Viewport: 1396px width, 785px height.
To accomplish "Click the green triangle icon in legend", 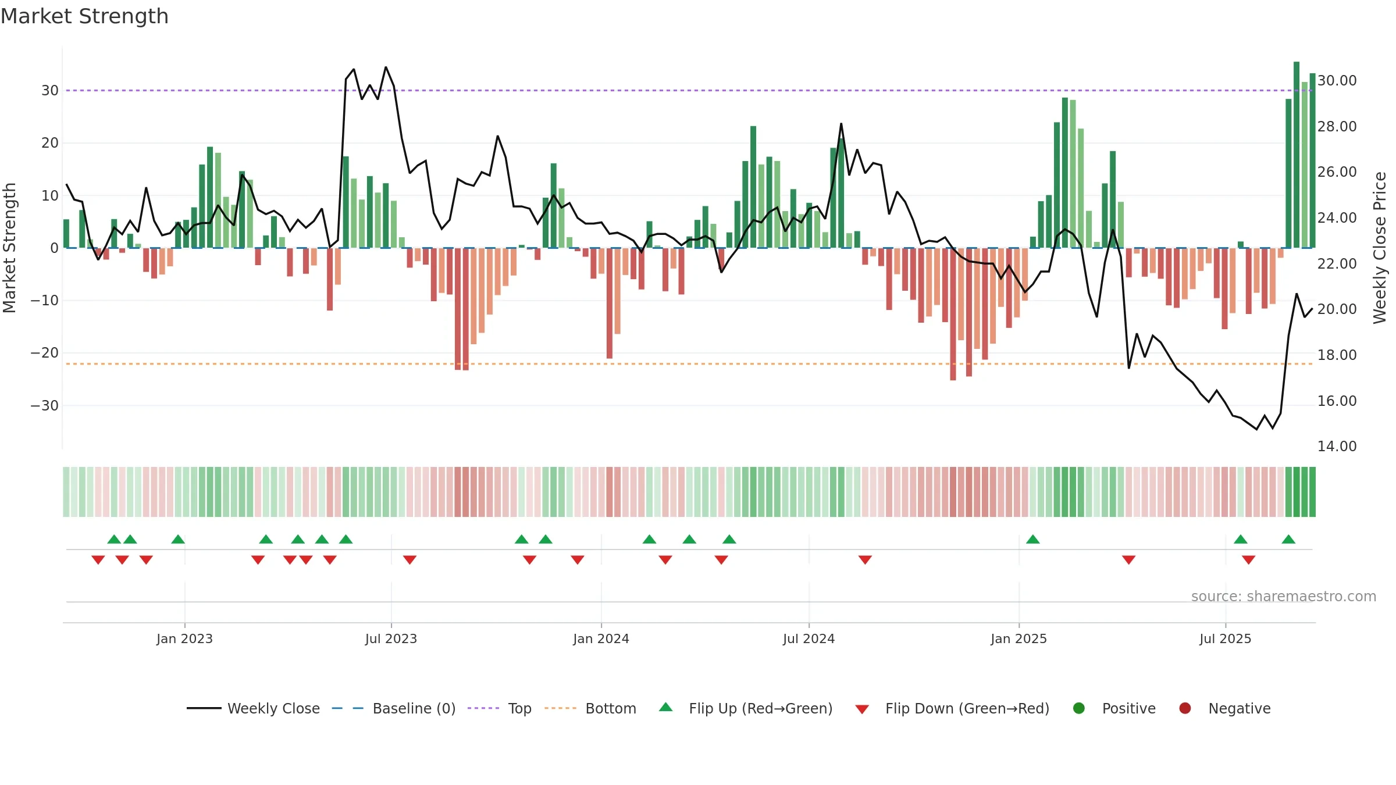I will coord(666,707).
